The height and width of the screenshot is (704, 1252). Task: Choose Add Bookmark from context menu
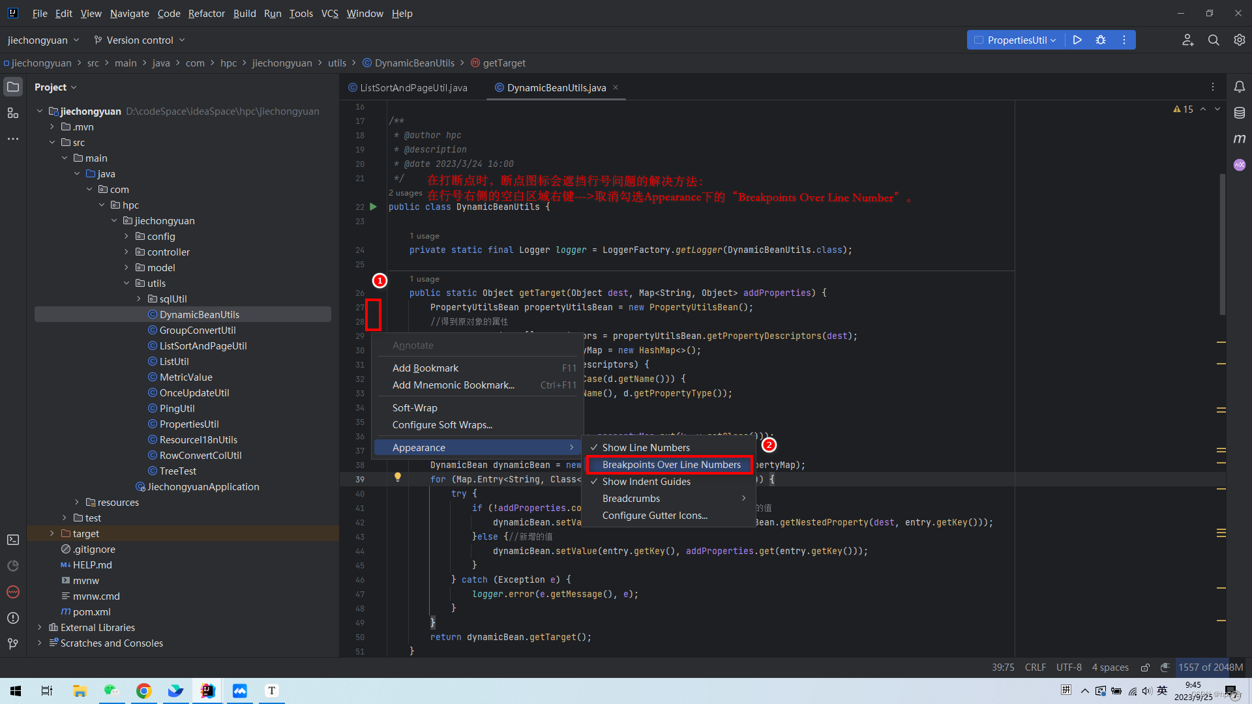[x=425, y=368]
